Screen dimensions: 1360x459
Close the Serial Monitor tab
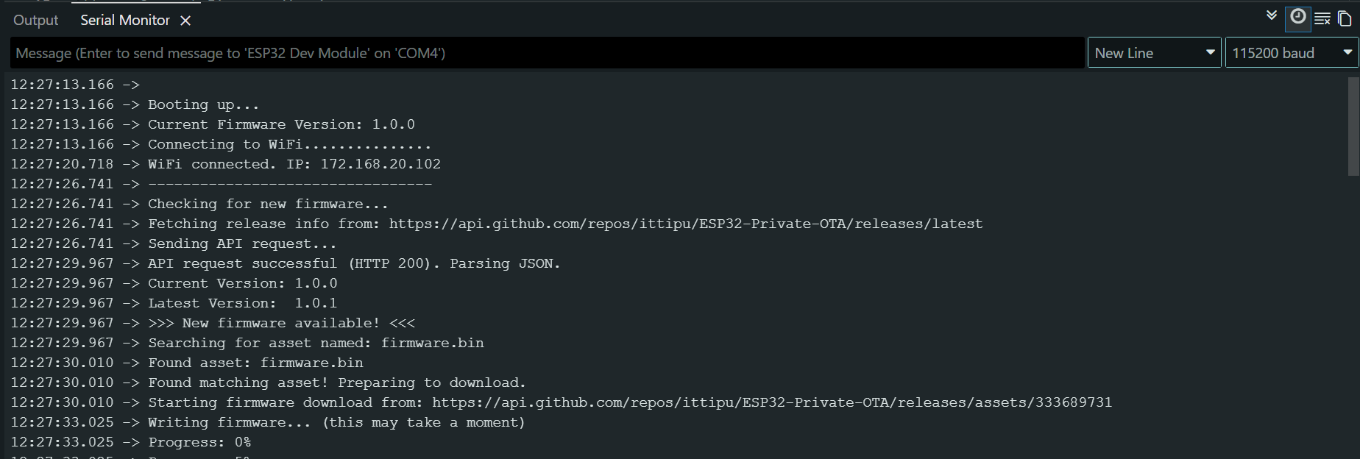(x=185, y=21)
